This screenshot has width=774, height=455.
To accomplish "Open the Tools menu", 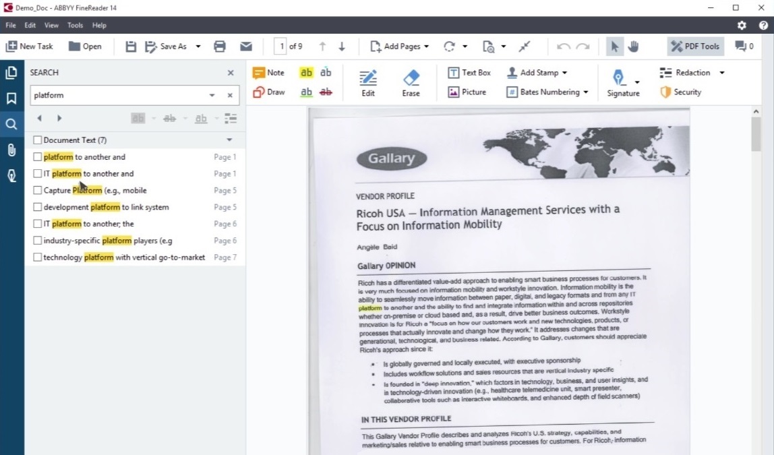I will [x=75, y=25].
